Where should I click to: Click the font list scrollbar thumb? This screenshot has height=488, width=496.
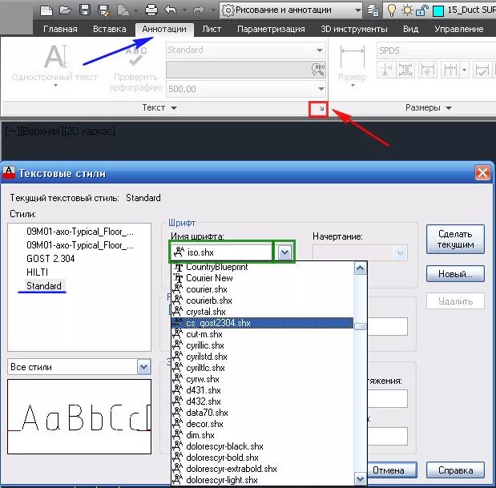click(361, 326)
